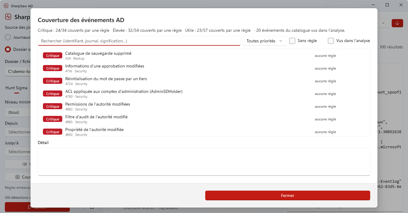Focus the Rechercher search field
Screen dimensions: 408x213
click(139, 41)
